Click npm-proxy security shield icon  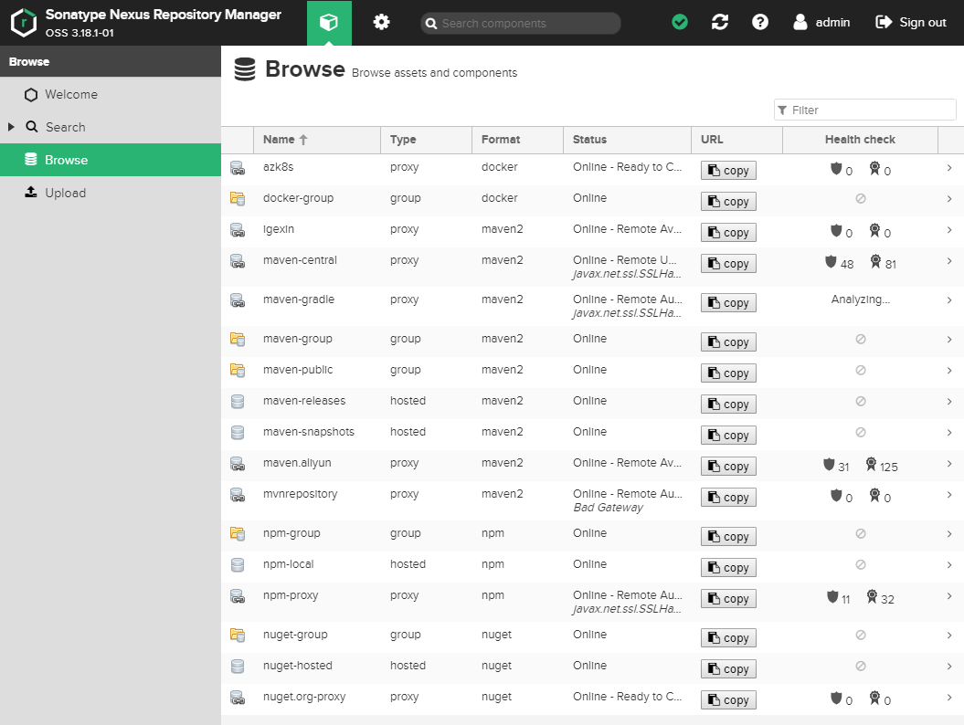click(x=832, y=596)
